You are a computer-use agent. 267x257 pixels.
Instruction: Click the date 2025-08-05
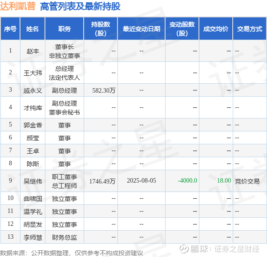tap(142, 180)
